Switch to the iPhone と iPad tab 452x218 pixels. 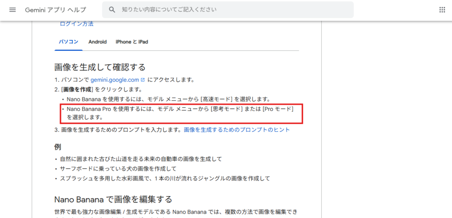pyautogui.click(x=132, y=42)
